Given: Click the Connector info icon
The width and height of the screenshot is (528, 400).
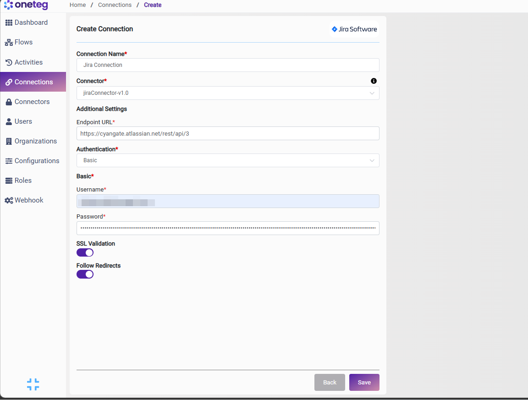Looking at the screenshot, I should click(374, 81).
